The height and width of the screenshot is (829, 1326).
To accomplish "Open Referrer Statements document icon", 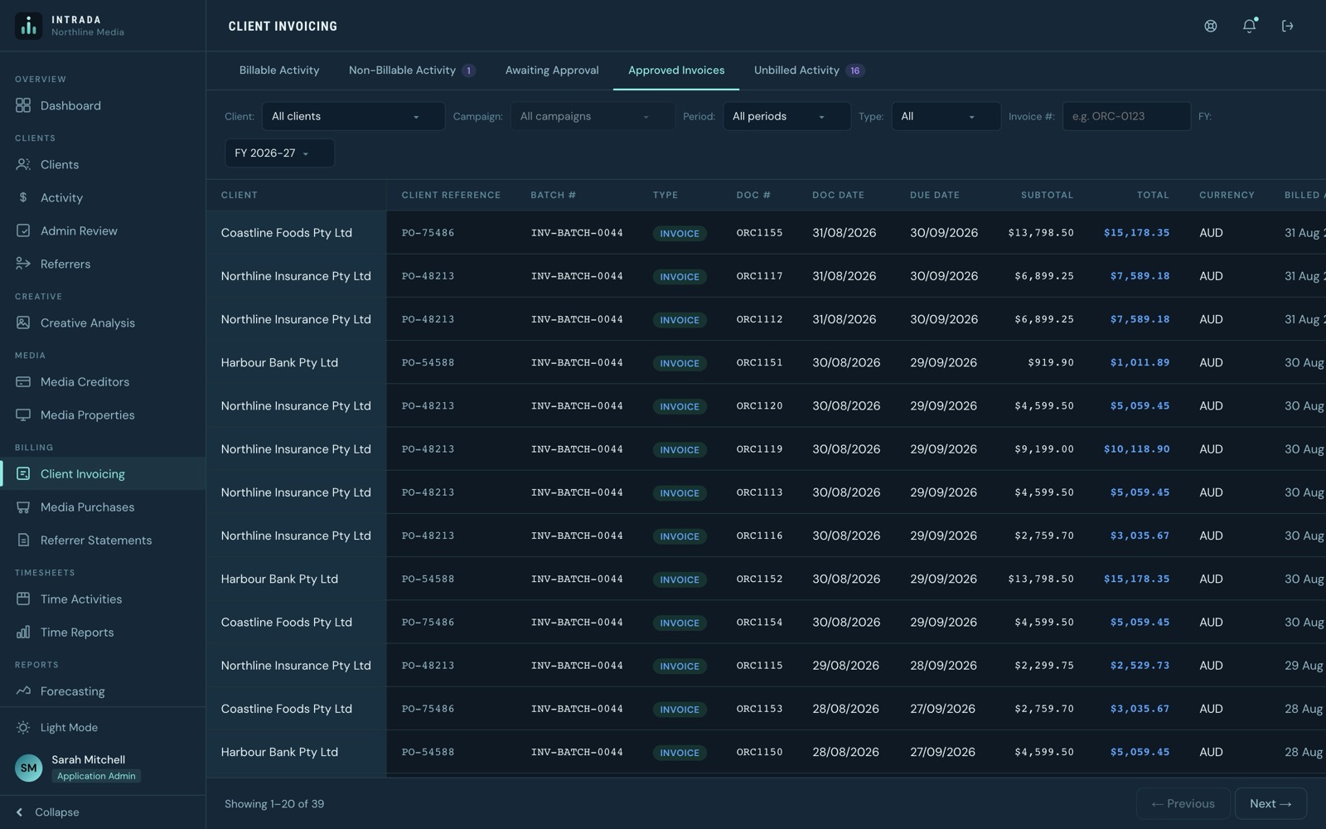I will [23, 540].
